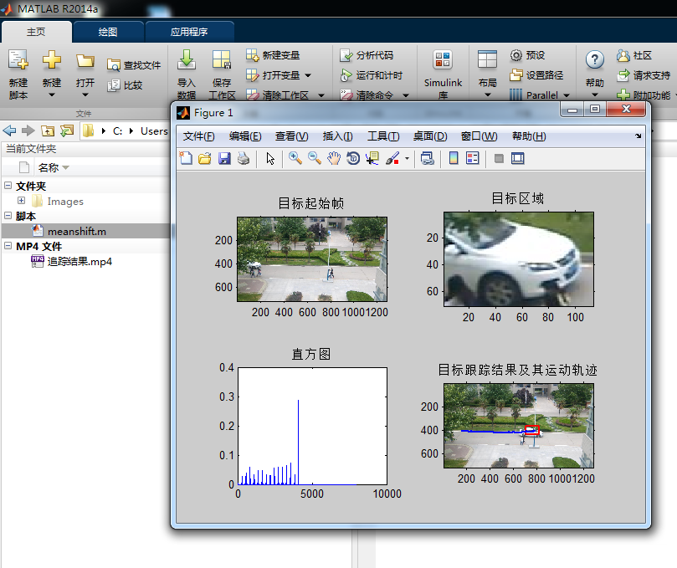Open the 工具(T) menu in Figure 1
677x568 pixels.
click(x=383, y=136)
